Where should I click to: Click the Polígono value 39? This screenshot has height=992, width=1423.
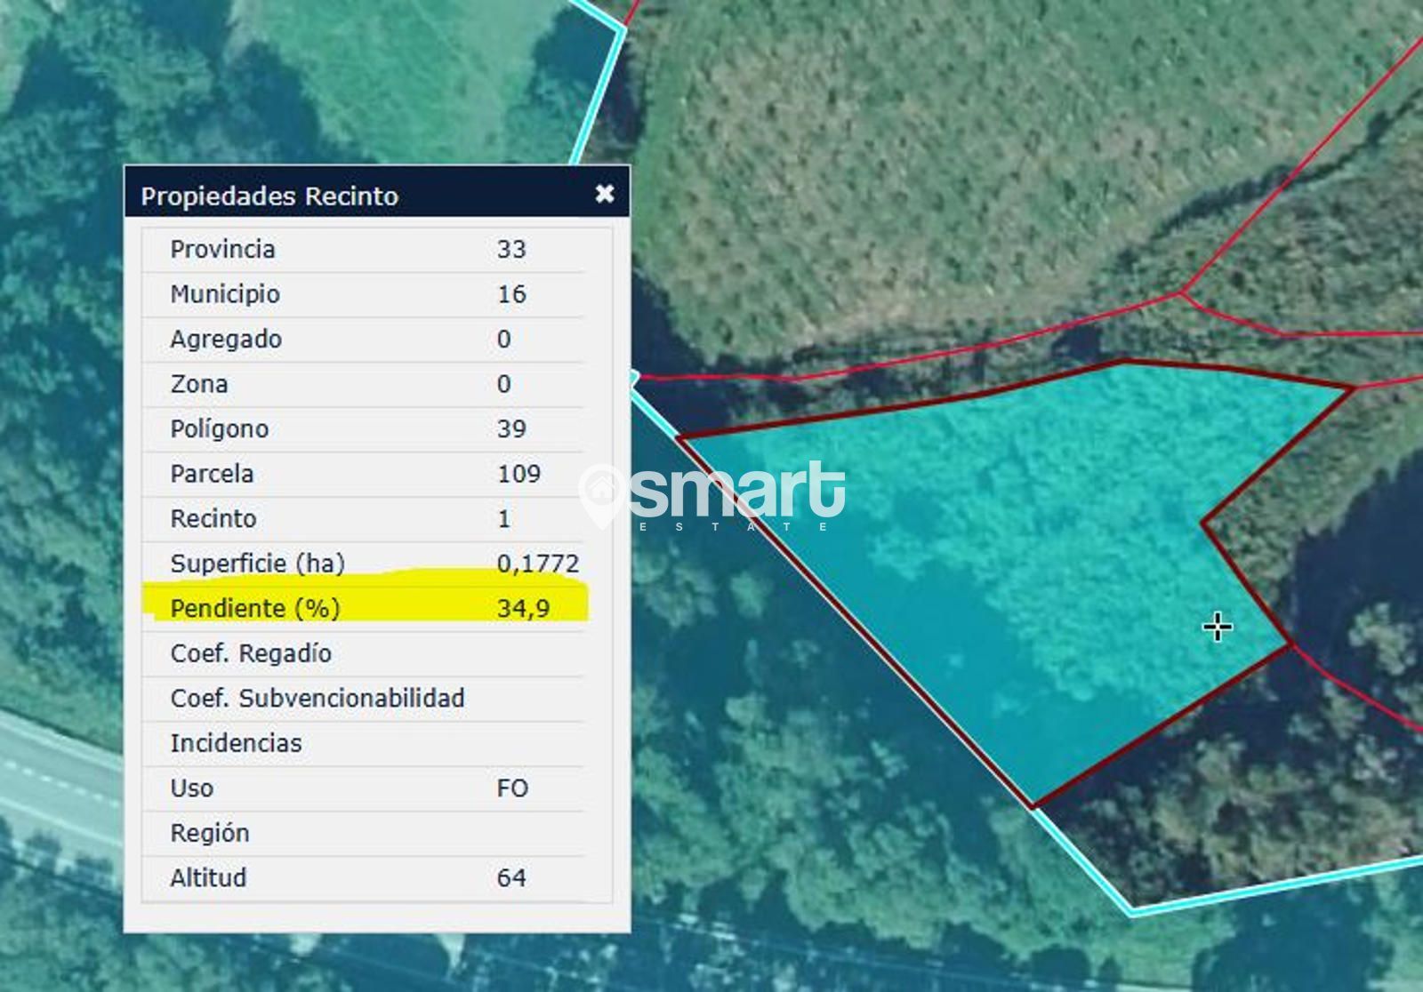coord(511,428)
